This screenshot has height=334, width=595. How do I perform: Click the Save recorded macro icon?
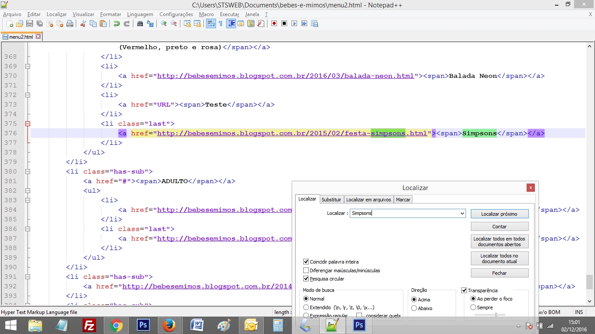click(314, 23)
